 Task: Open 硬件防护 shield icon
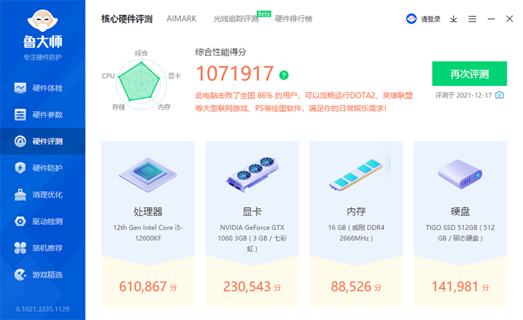click(21, 168)
